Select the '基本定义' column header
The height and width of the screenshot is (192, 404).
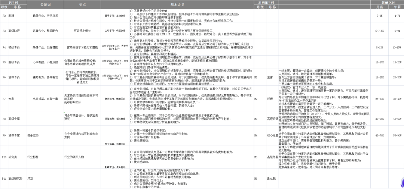178,4
